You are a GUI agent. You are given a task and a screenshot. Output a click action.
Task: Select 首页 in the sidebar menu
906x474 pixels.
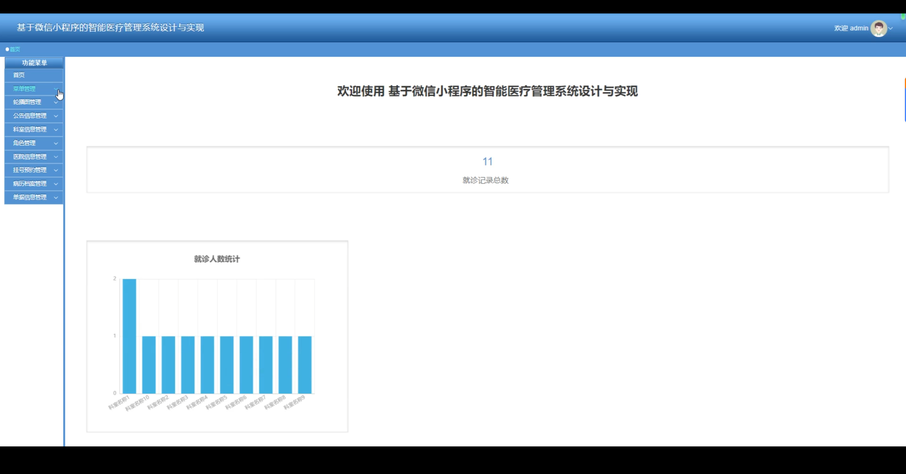pos(19,75)
